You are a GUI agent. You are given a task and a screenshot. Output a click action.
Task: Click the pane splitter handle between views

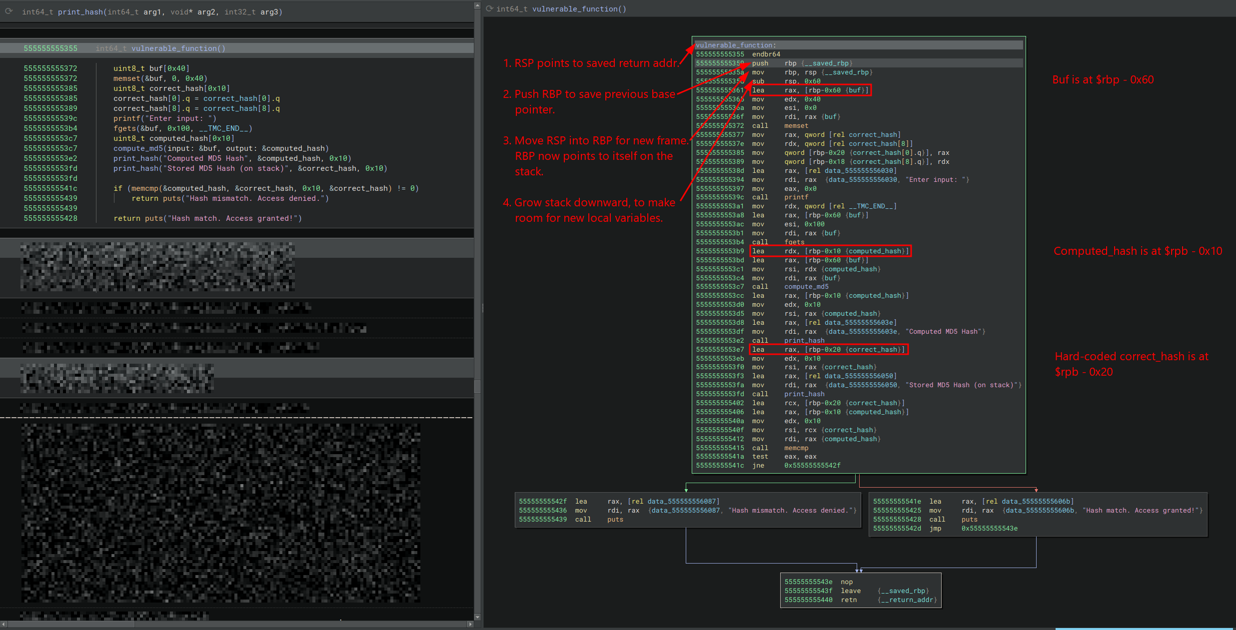tap(482, 308)
